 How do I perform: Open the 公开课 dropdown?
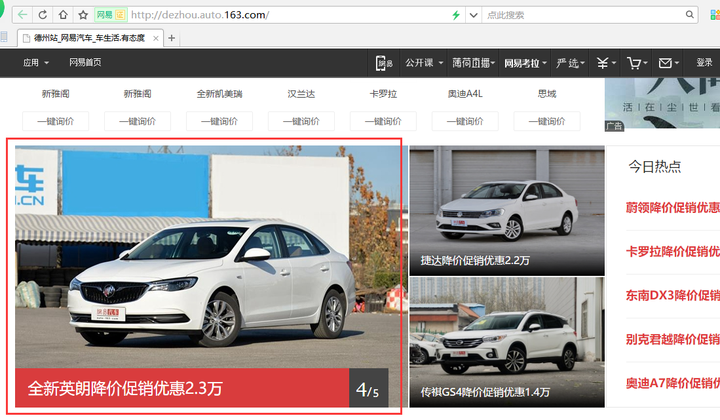[x=424, y=63]
